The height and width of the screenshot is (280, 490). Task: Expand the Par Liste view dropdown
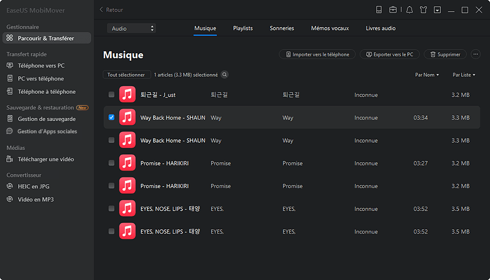[x=464, y=75]
